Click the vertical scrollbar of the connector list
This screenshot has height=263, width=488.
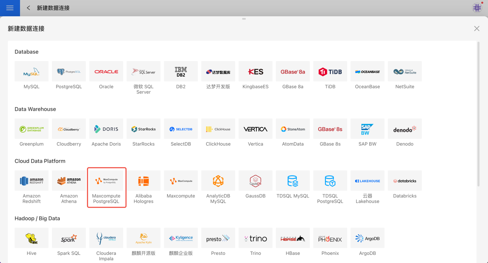pyautogui.click(x=478, y=114)
